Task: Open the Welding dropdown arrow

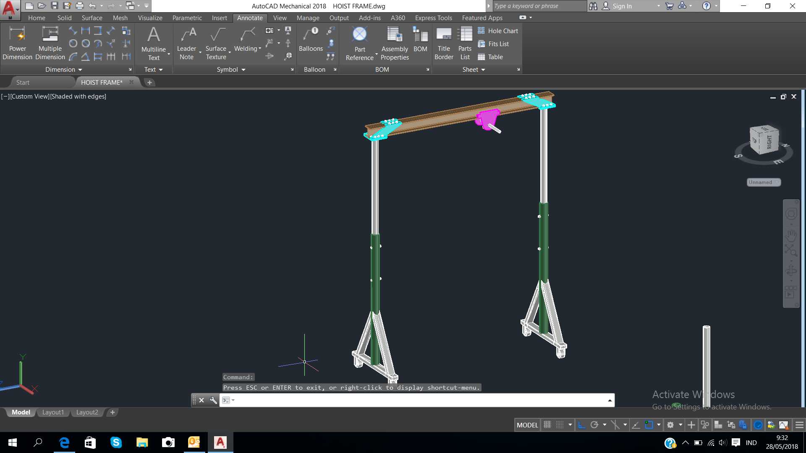Action: tap(260, 49)
